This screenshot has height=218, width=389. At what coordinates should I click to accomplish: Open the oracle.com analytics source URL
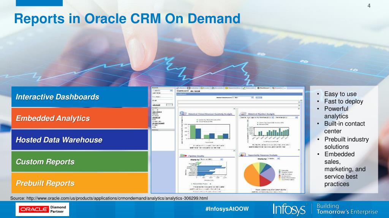coord(117,198)
